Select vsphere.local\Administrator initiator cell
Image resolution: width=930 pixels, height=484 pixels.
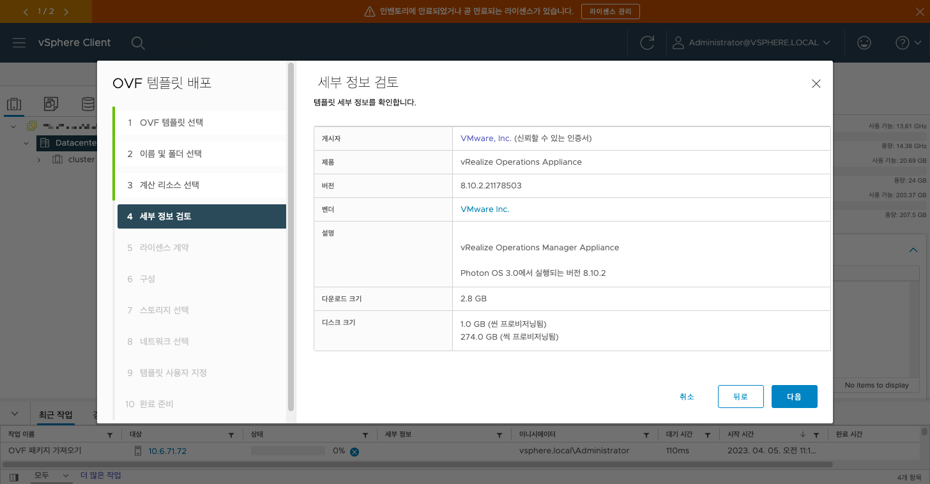click(574, 451)
